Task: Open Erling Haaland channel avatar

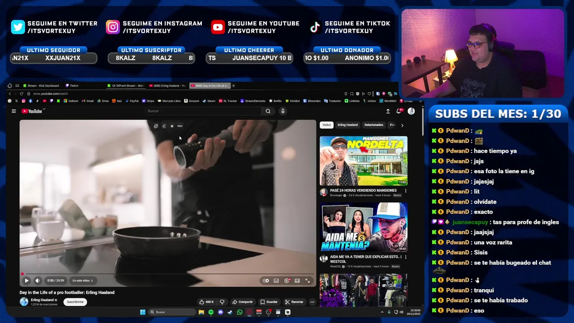Action: coord(24,302)
